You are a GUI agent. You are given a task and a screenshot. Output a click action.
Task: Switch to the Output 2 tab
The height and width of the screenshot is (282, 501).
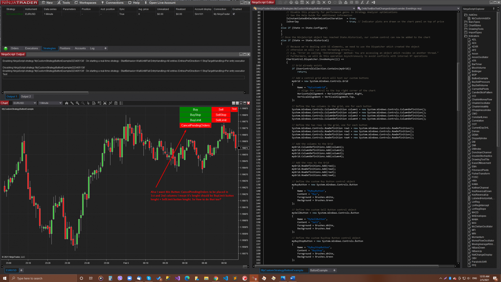point(26,97)
